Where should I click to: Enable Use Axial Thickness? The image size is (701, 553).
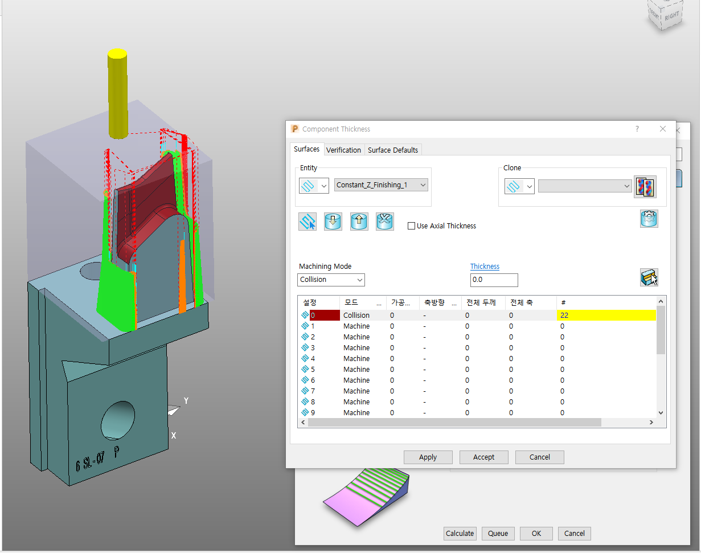411,226
